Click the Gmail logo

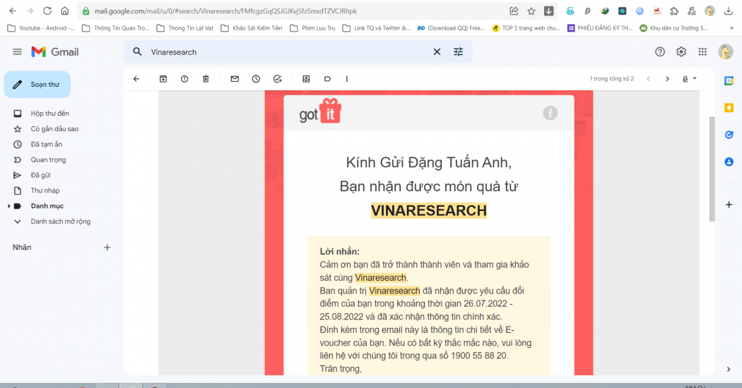(x=55, y=52)
